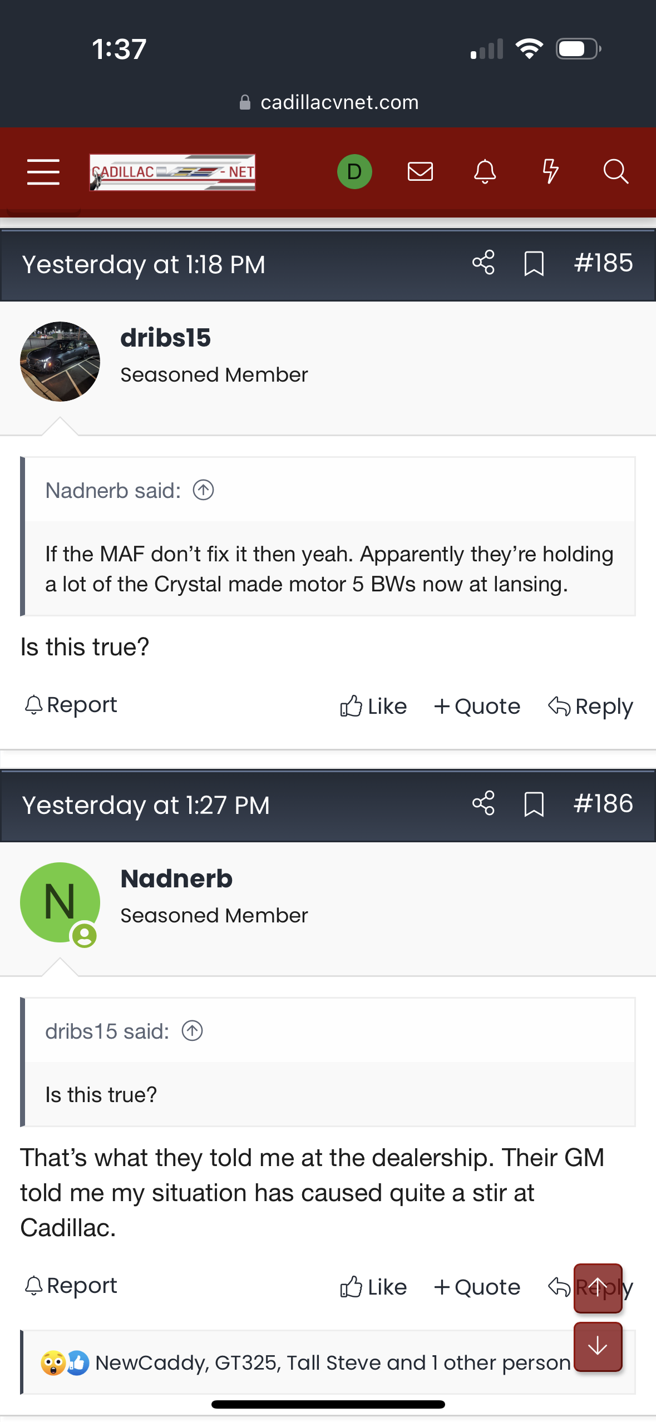Jump to Nadnerb's quoted original post
This screenshot has width=656, height=1422.
pos(203,490)
